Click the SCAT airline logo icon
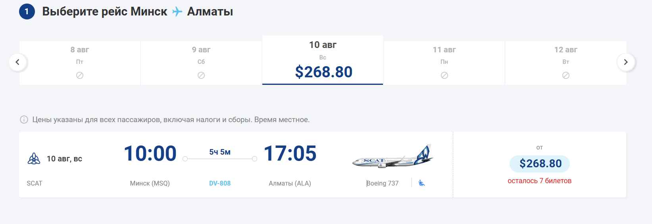The image size is (652, 224). (34, 159)
